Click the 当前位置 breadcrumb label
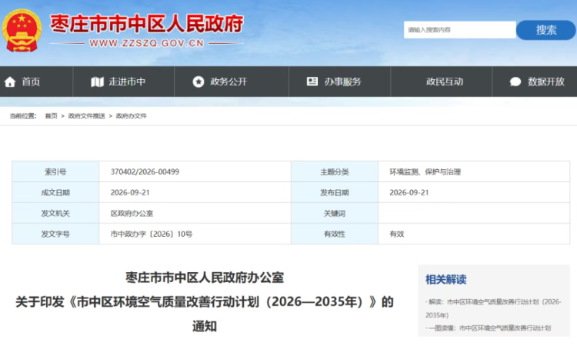Screen dimensions: 577x346 (x=23, y=116)
